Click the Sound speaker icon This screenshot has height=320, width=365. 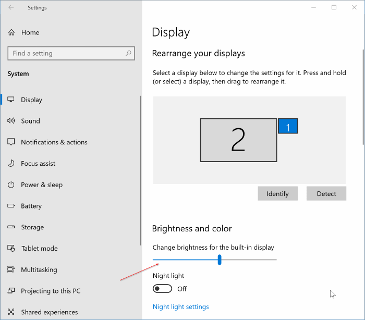click(x=11, y=121)
